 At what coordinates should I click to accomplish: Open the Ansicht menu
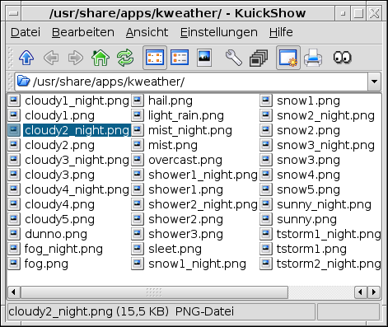[x=147, y=32]
